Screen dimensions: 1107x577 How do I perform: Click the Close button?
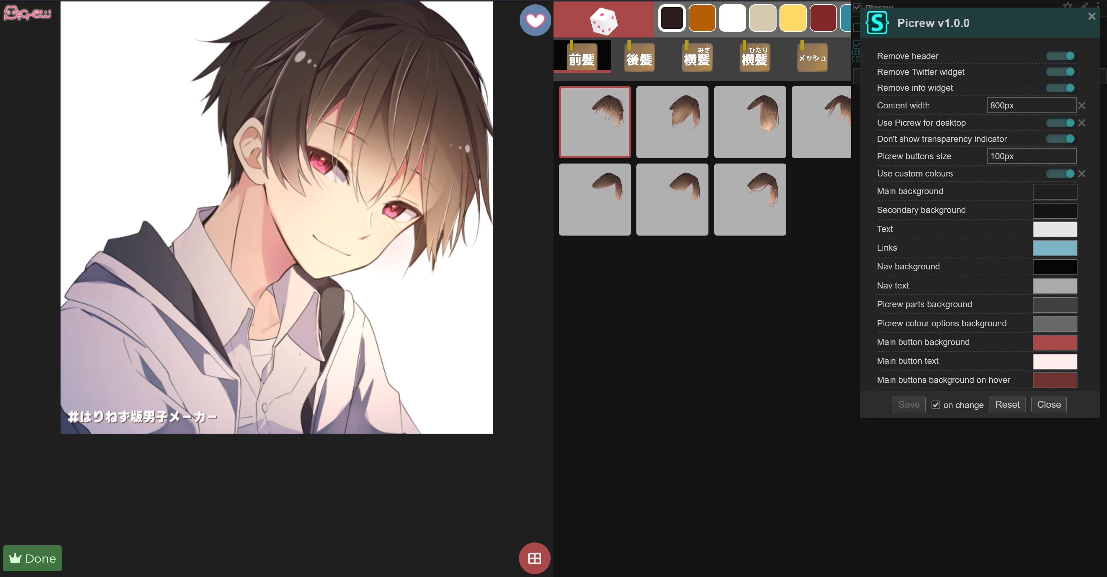coord(1049,404)
